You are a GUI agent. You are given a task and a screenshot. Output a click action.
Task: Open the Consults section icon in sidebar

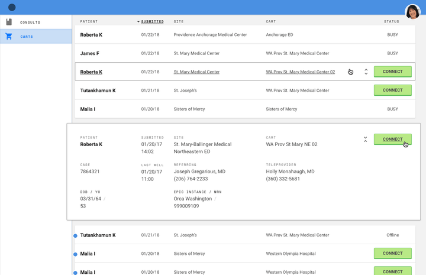[9, 22]
